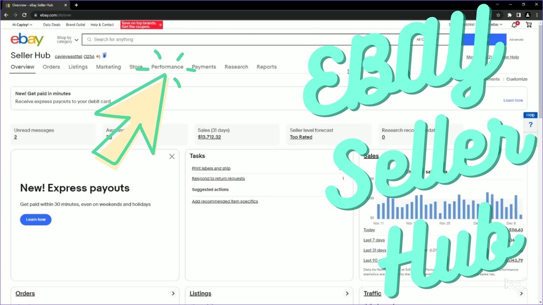Select the Overview tab

tap(22, 67)
